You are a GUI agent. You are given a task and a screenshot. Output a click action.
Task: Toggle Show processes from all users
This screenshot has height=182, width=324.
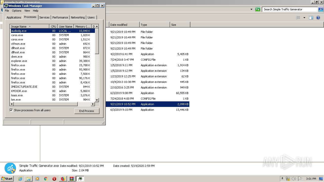[11, 110]
